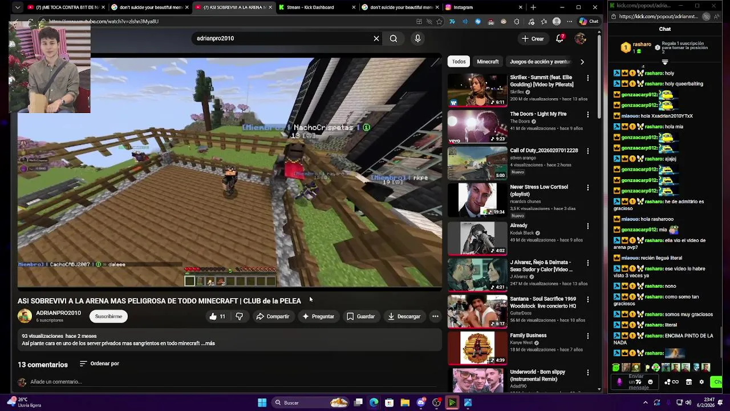Open Task View from the taskbar
Screen dimensions: 730x411
358,402
